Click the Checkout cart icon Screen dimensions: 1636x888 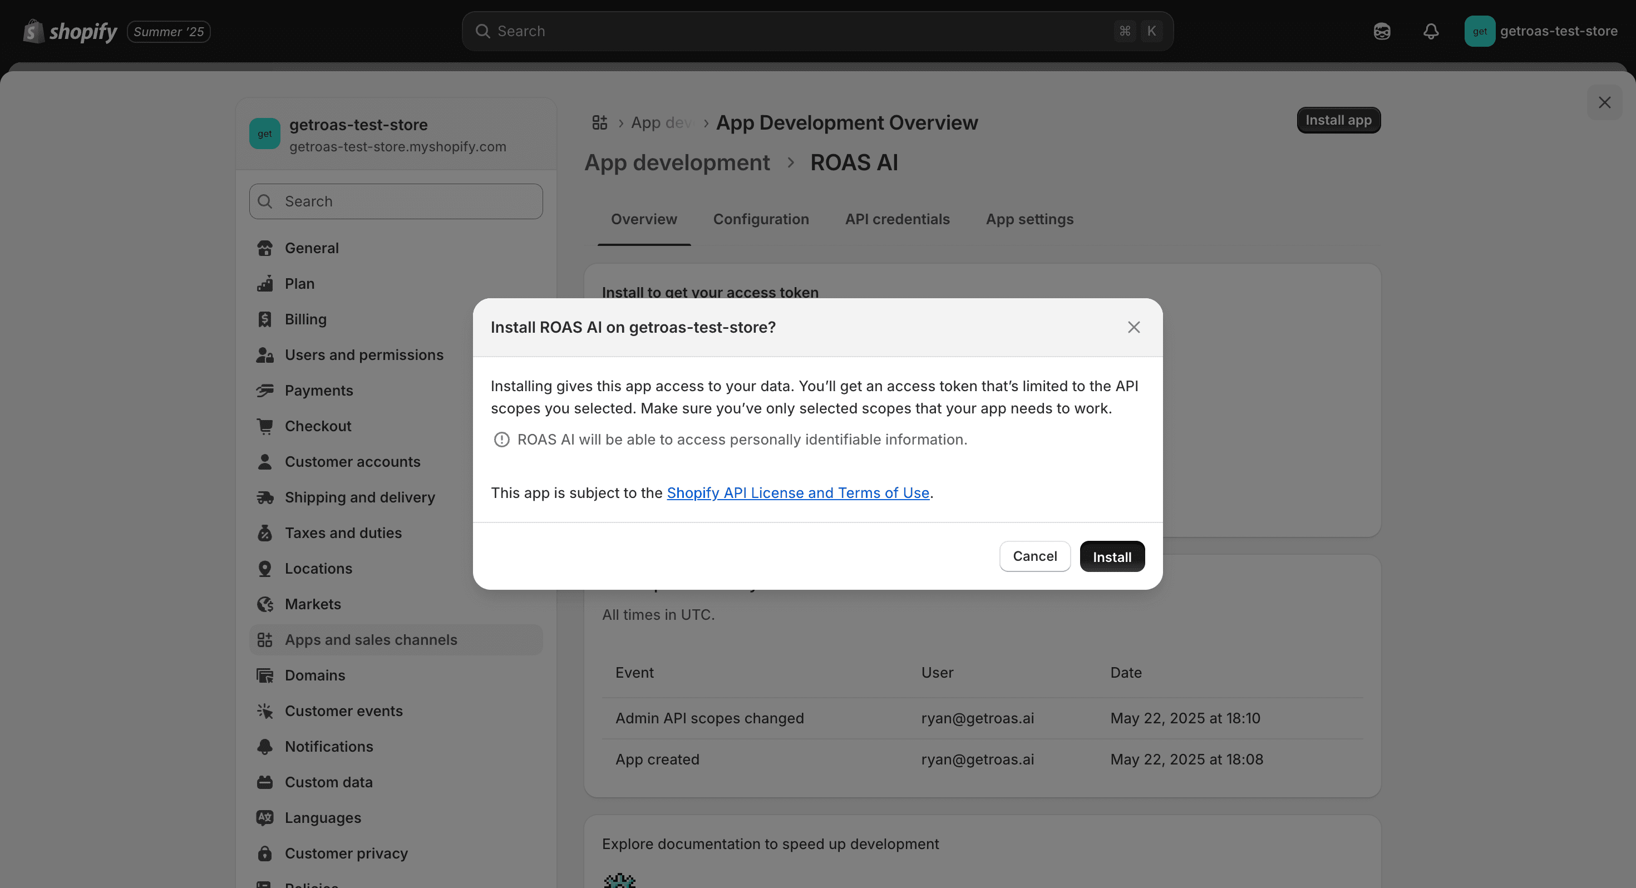265,426
